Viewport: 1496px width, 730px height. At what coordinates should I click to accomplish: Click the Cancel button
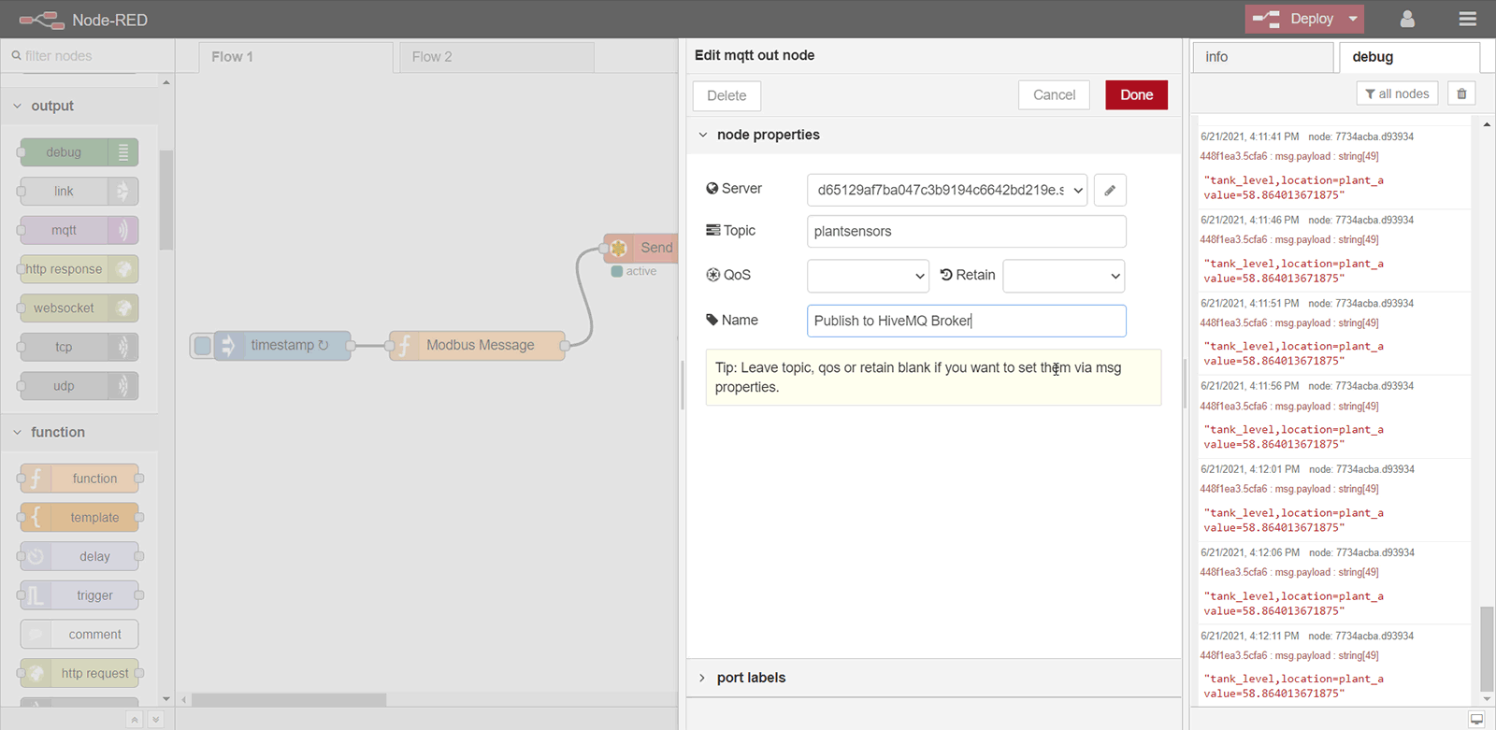(x=1054, y=95)
